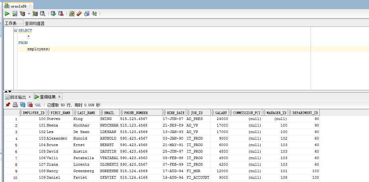Select the BERNST email cell
This screenshot has width=369, height=182.
(x=110, y=145)
